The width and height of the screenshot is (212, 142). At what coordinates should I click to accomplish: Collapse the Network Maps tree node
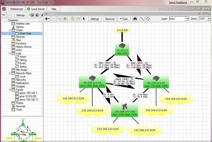(x=10, y=73)
